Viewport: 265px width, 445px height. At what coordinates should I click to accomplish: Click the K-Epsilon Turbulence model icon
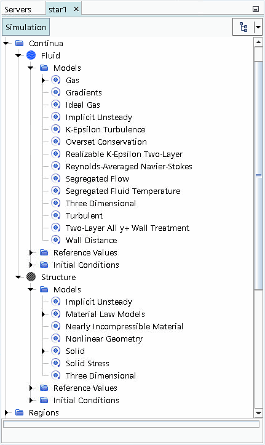pyautogui.click(x=56, y=129)
